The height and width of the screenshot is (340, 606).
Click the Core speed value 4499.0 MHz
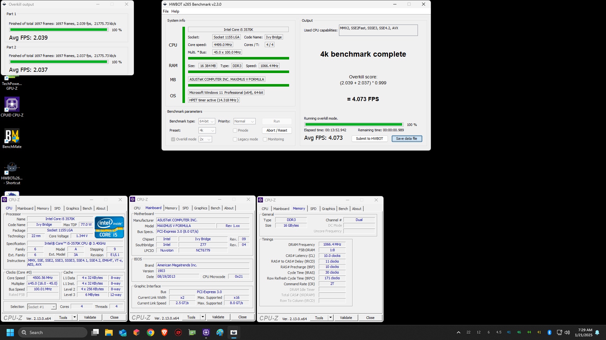pos(223,45)
